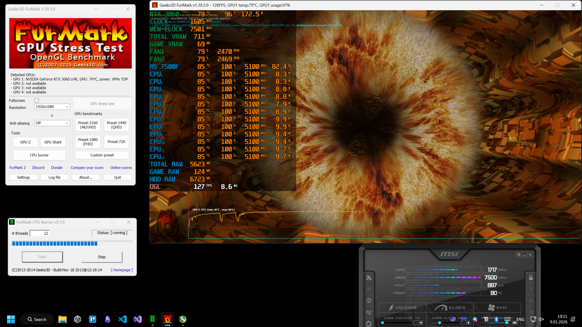The height and width of the screenshot is (327, 582).
Task: Launch Visual Studio Code from the taskbar
Action: point(122,319)
